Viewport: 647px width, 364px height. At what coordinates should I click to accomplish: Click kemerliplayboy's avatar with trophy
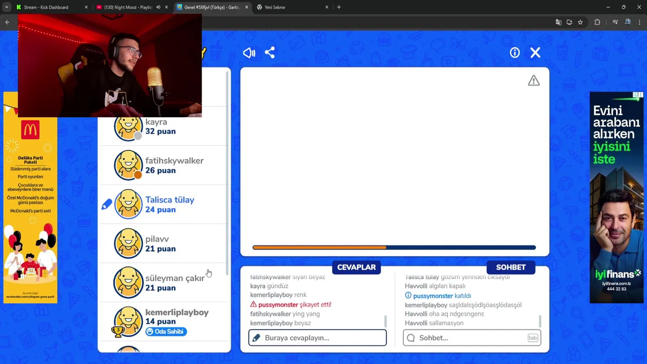click(x=128, y=322)
